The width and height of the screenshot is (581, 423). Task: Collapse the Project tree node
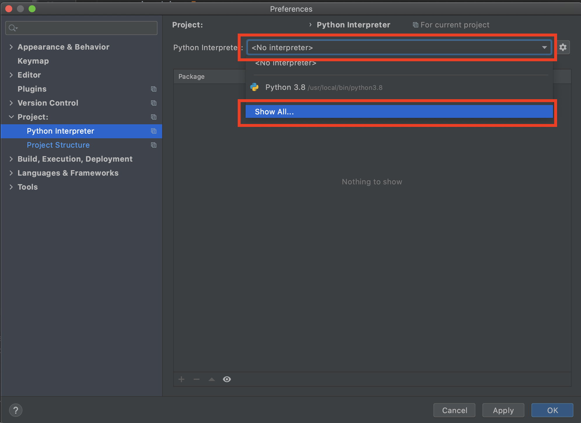click(11, 117)
